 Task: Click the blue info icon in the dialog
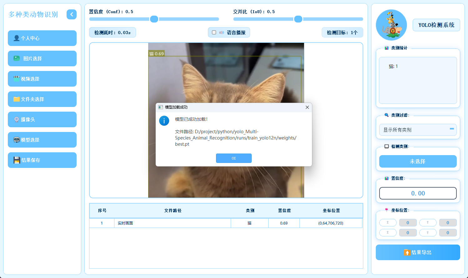pyautogui.click(x=164, y=121)
